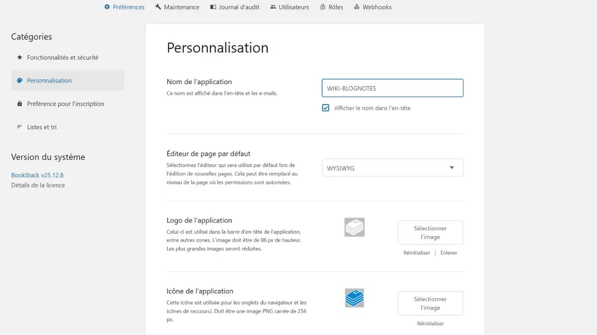Uncheck Afficher le nom dans l'en-tête
Screen dimensions: 597x335
pos(326,108)
